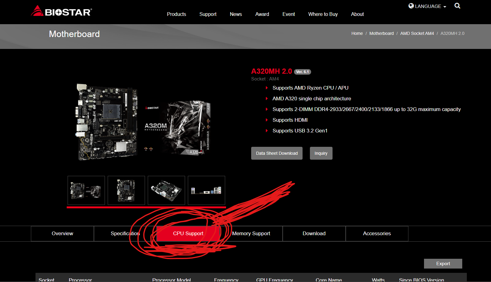Click the Export button
This screenshot has width=491, height=282.
(443, 264)
